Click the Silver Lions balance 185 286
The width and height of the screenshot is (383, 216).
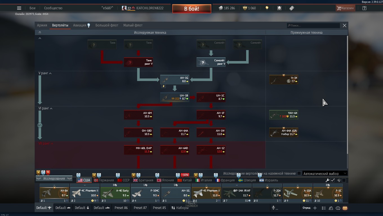[x=227, y=8]
